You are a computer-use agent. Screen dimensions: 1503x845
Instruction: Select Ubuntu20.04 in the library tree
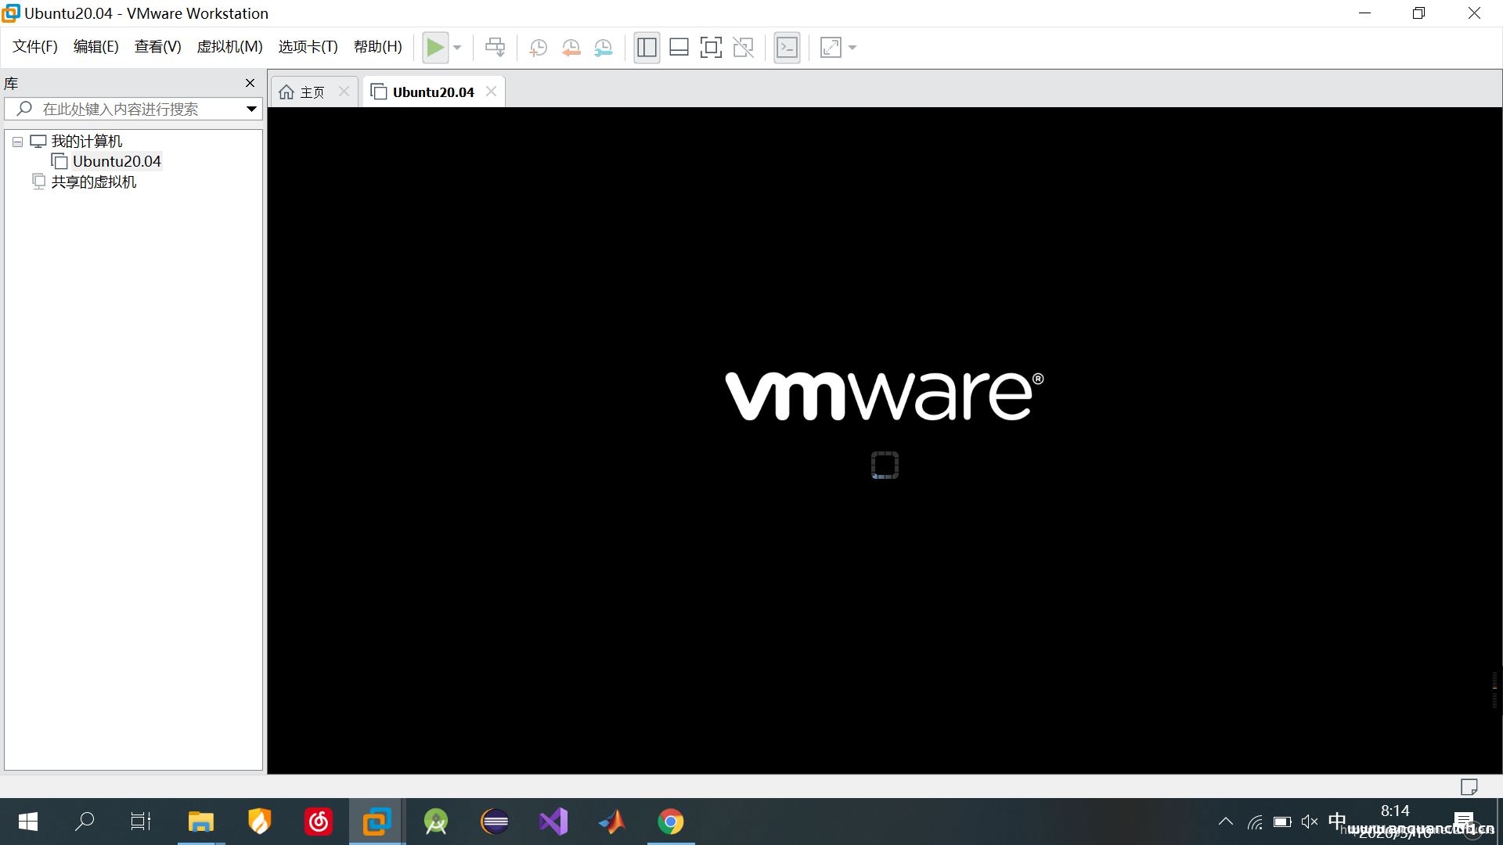tap(117, 161)
